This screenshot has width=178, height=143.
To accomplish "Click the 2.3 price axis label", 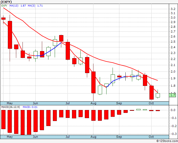I will (x=173, y=53).
